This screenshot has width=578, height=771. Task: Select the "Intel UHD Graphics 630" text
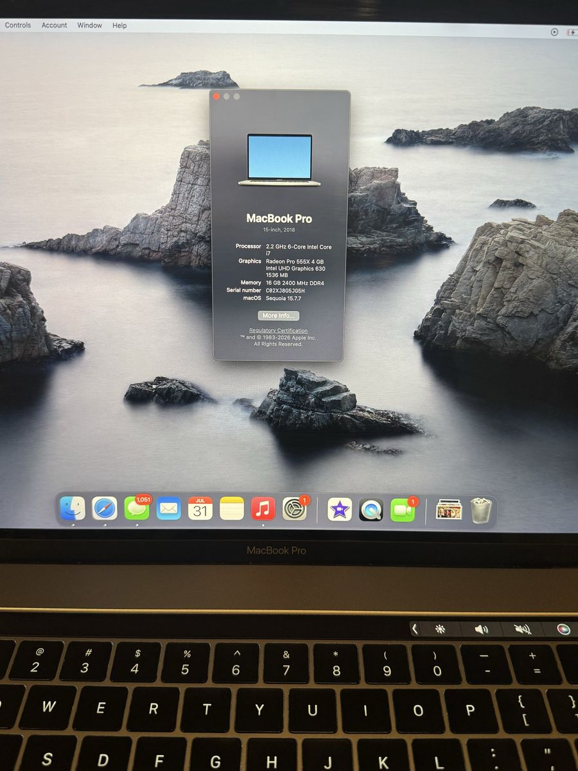click(x=295, y=268)
